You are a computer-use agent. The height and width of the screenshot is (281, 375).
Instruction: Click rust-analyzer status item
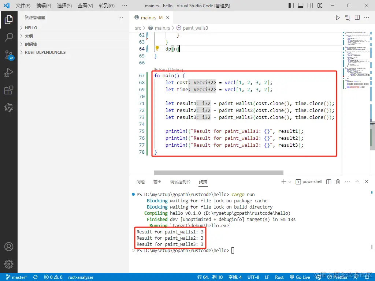pyautogui.click(x=81, y=277)
